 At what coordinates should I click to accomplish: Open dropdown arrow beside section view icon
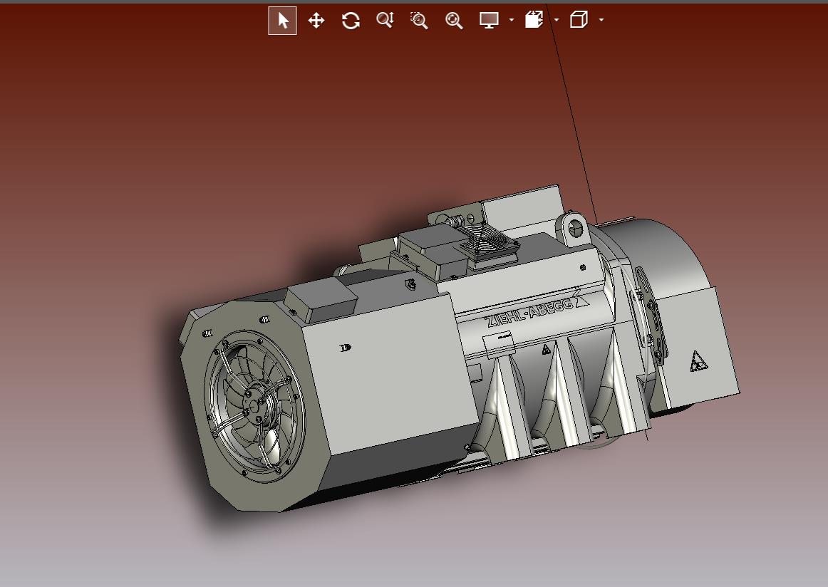click(556, 20)
